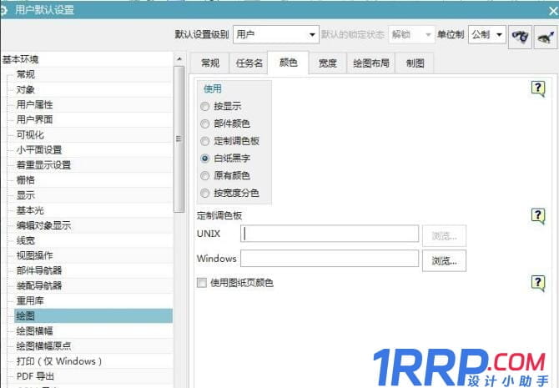The width and height of the screenshot is (559, 388).
Task: Close the 用户默认设置 dialog
Action: 553,11
